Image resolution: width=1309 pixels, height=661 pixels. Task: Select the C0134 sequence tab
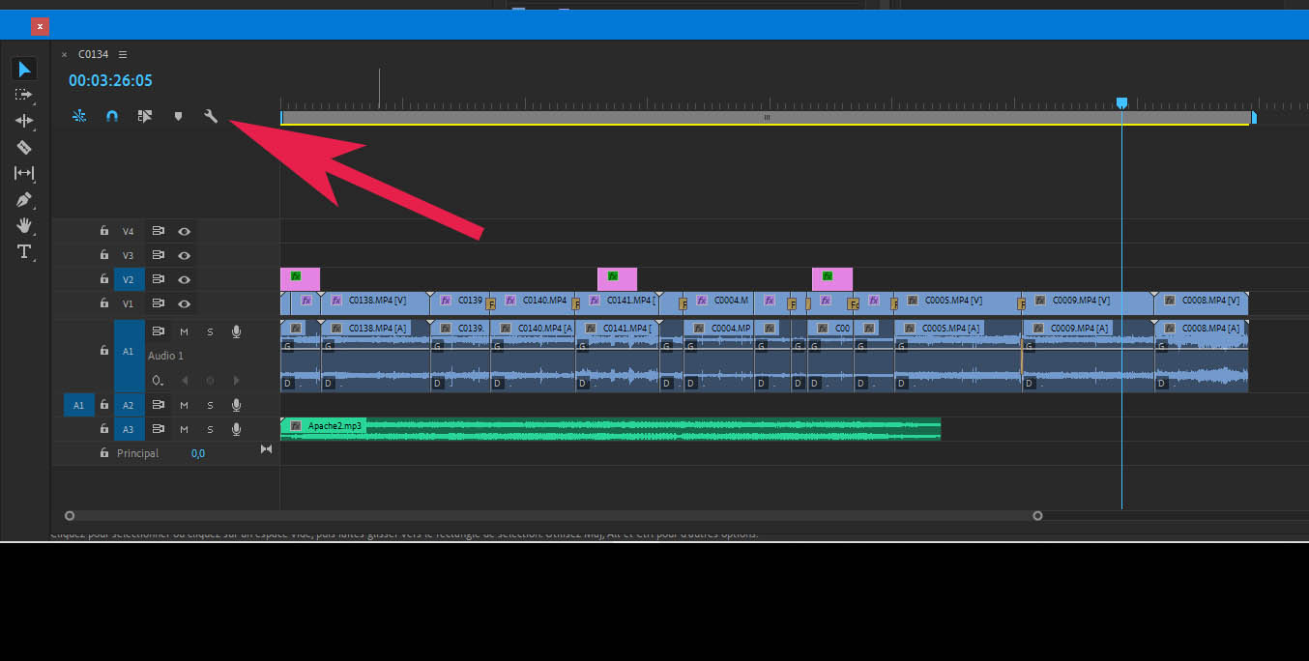pyautogui.click(x=93, y=54)
